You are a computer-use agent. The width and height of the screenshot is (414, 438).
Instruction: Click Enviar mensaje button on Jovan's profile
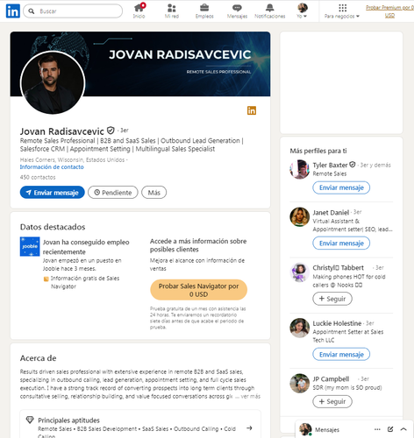pos(53,193)
